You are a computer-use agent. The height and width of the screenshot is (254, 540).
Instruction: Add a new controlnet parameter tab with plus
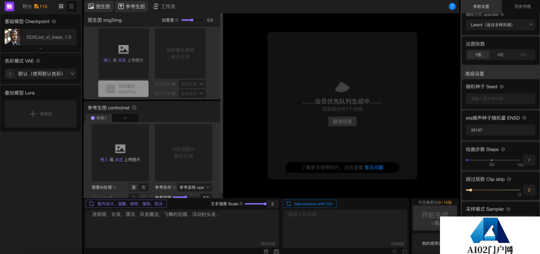[125, 118]
